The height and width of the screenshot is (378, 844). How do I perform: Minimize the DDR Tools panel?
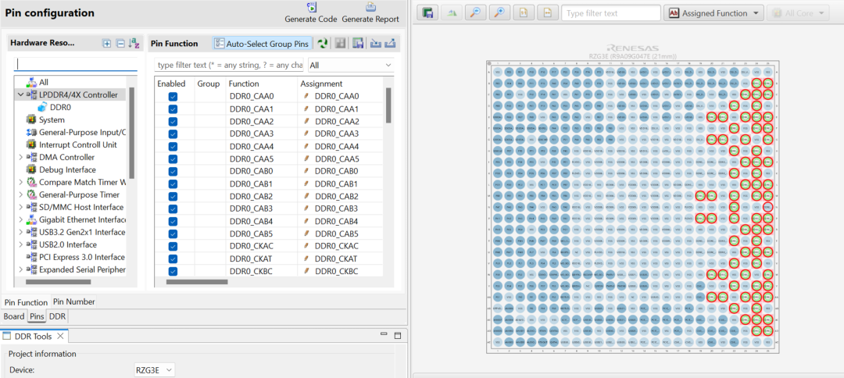(384, 336)
